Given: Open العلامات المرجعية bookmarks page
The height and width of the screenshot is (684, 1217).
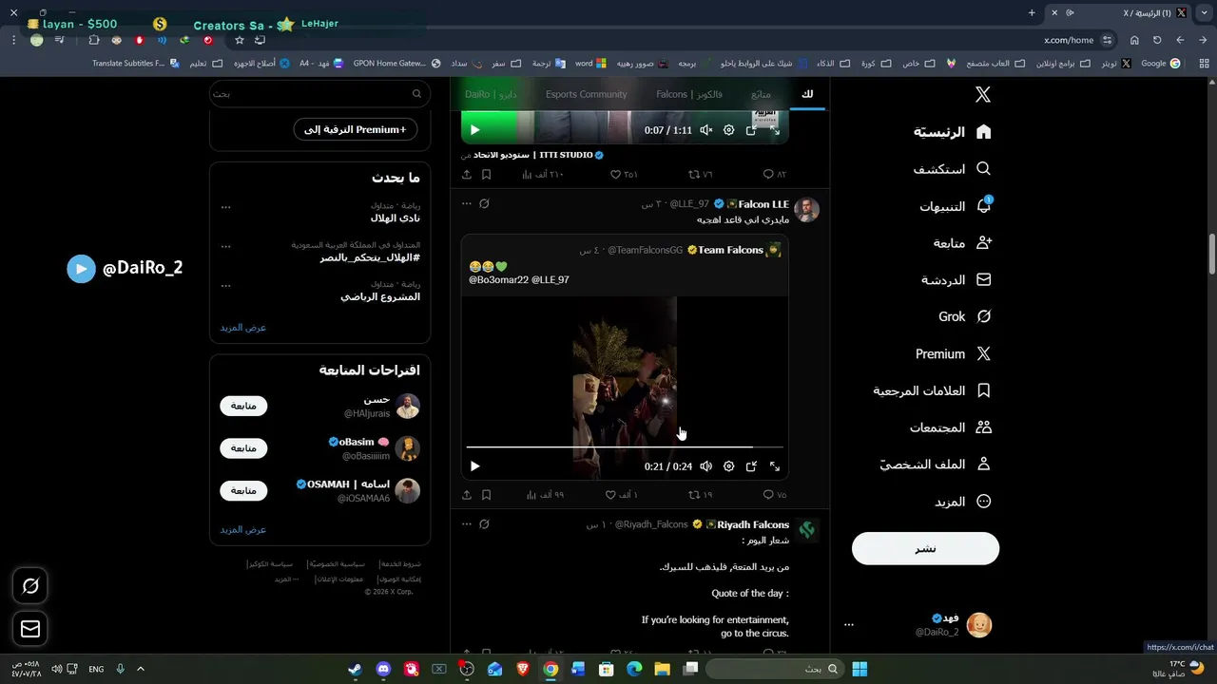Looking at the screenshot, I should 932,390.
